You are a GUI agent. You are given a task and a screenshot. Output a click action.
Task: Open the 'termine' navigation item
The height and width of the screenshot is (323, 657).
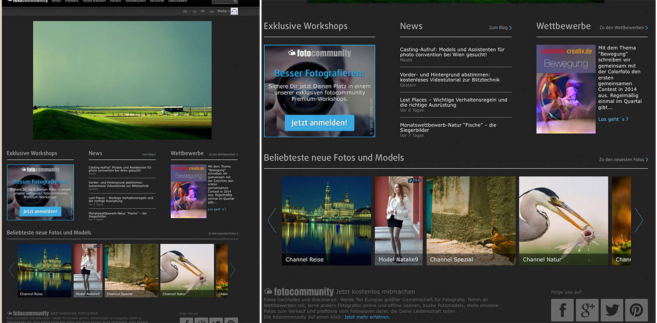tap(156, 1)
